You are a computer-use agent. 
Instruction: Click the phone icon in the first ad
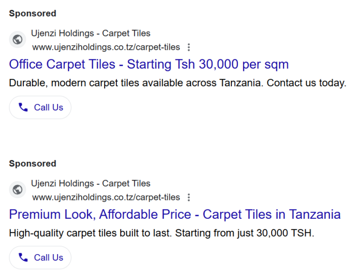coord(23,107)
